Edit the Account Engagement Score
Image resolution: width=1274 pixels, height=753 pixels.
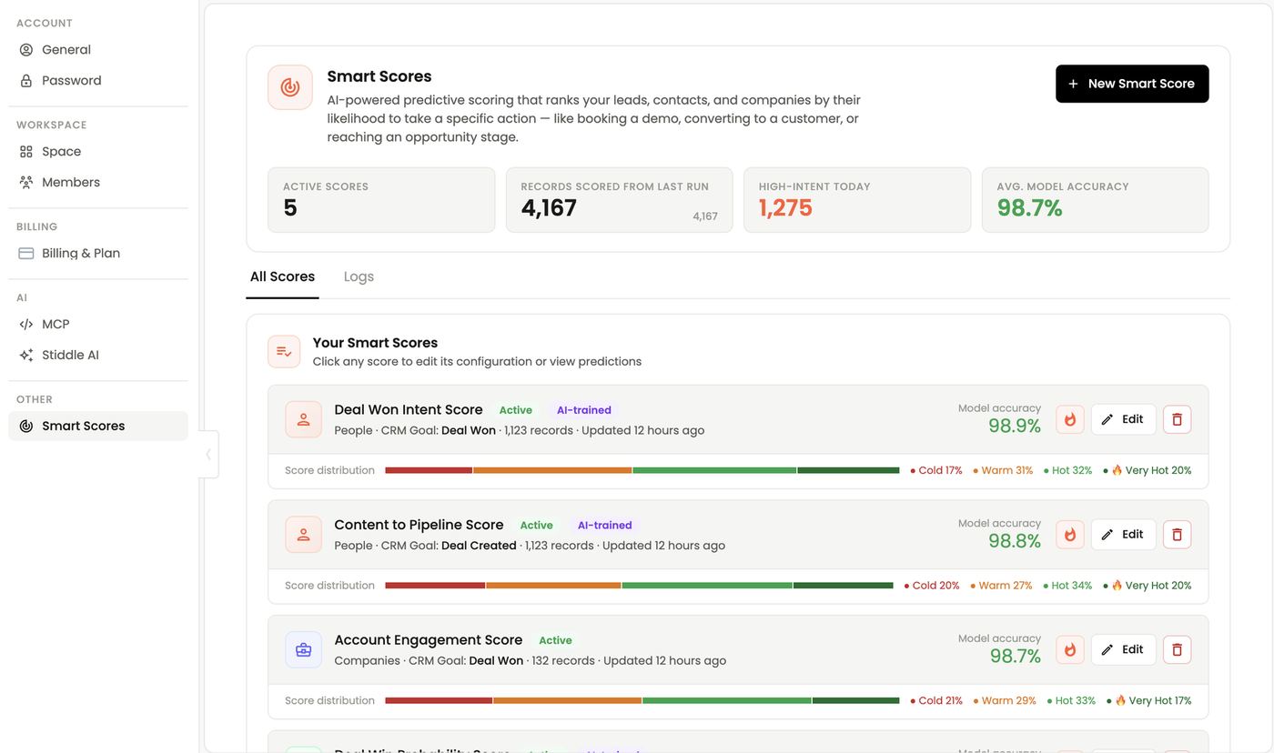[x=1123, y=649]
